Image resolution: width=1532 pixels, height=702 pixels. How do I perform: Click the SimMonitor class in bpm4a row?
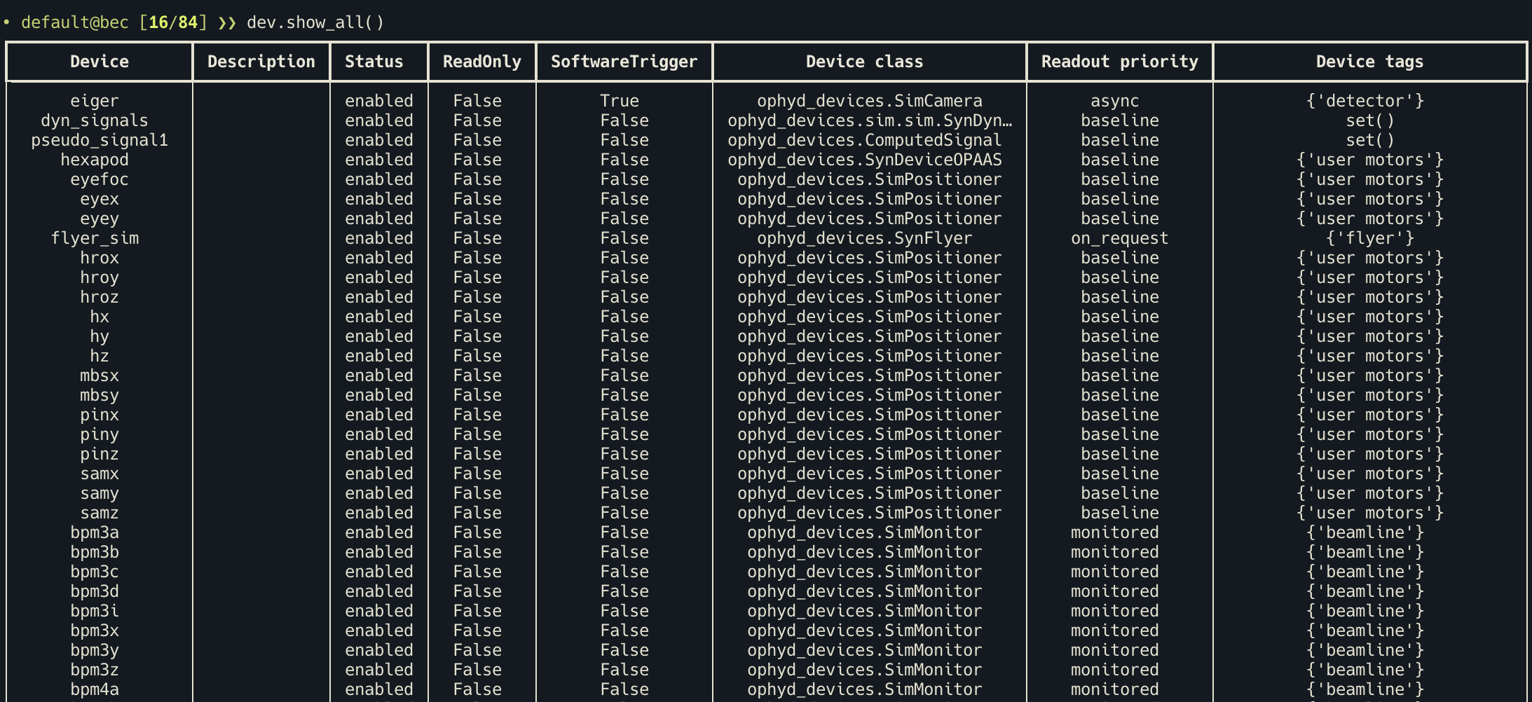865,689
